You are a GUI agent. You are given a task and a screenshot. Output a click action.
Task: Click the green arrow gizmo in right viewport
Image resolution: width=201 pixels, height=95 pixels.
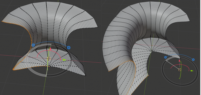(192, 71)
